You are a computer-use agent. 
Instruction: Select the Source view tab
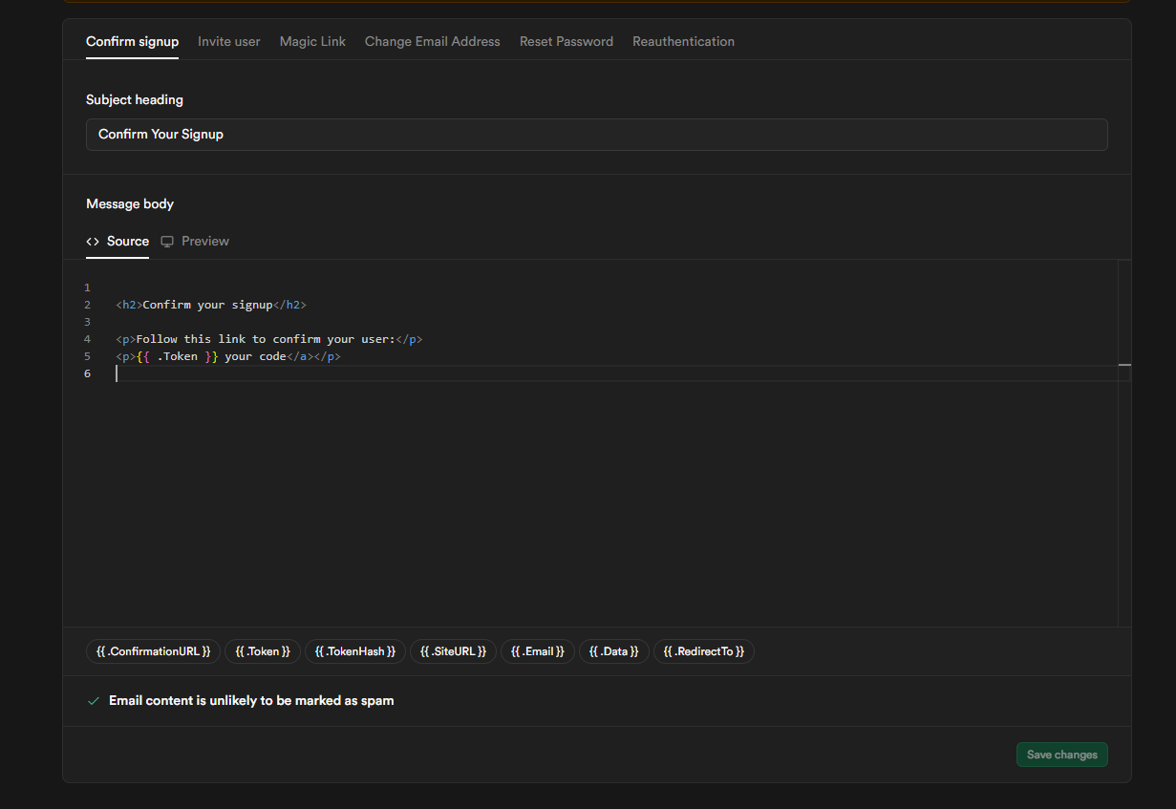118,241
